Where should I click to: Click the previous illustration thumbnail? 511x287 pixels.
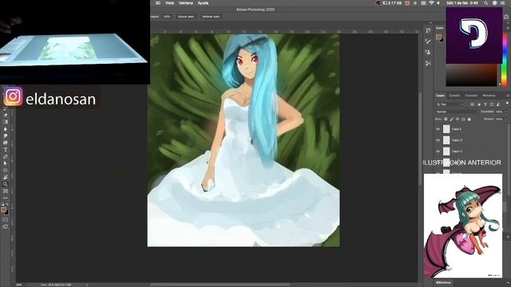tap(463, 226)
